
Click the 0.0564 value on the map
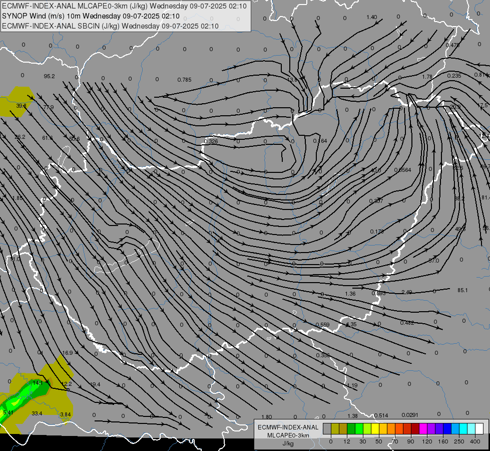(x=402, y=170)
